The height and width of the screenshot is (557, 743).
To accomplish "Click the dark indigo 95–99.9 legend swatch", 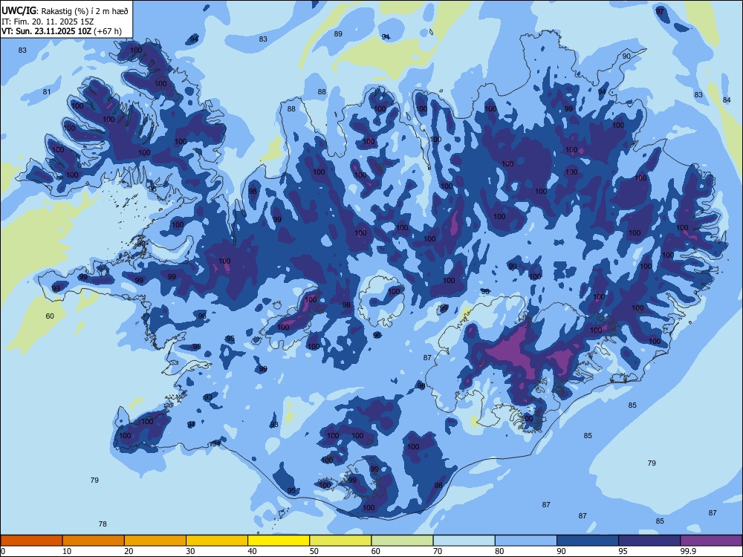I will (x=649, y=541).
